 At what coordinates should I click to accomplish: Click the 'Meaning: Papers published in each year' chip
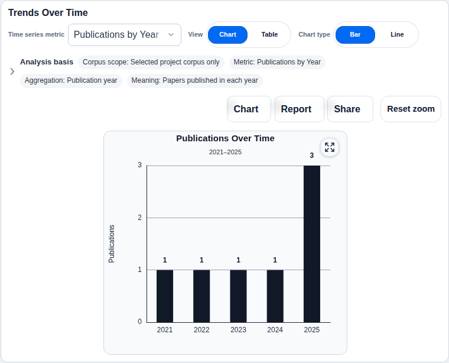(x=195, y=80)
